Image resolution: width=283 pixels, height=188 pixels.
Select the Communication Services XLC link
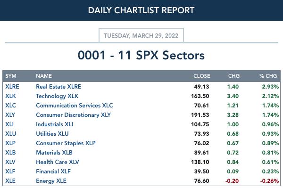(x=75, y=106)
